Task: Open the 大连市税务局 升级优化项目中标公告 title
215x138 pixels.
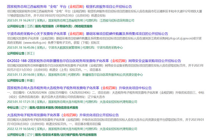Action: coord(79,88)
